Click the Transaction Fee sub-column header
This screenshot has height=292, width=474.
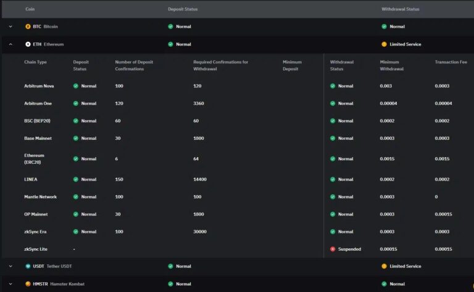point(451,62)
